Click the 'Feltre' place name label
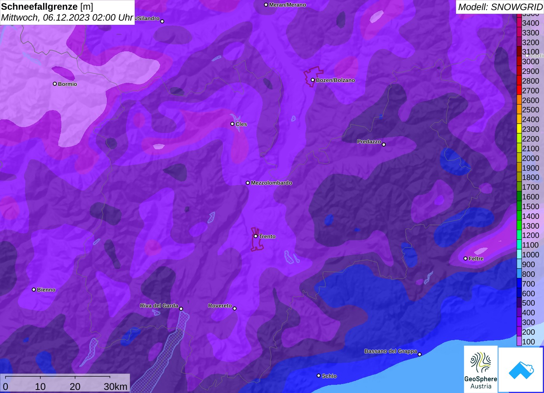 pos(476,259)
